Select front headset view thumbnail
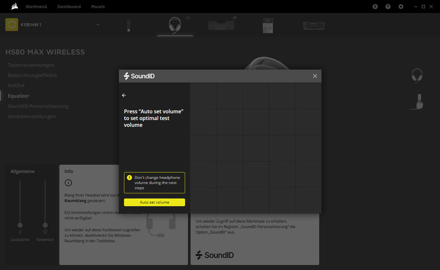This screenshot has width=440, height=270. click(417, 76)
